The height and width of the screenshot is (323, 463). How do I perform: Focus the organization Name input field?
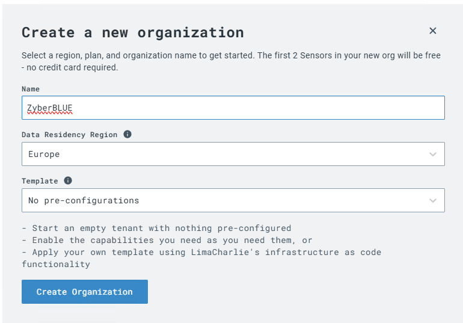[x=233, y=108]
